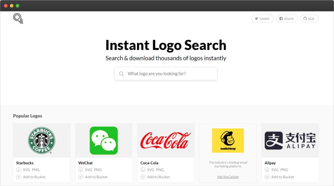Click the Alipay card title
Screen dimensions: 334x186
[270, 163]
